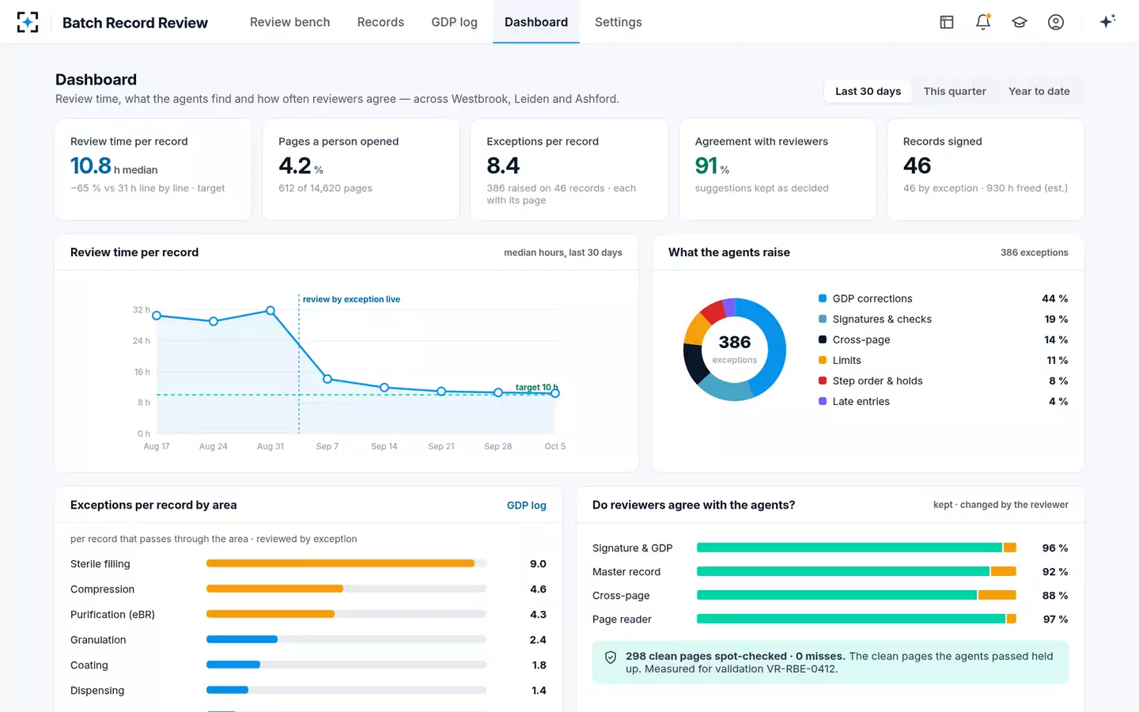This screenshot has height=712, width=1139.
Task: Click the Late entries purple legend swatch
Action: [x=823, y=401]
